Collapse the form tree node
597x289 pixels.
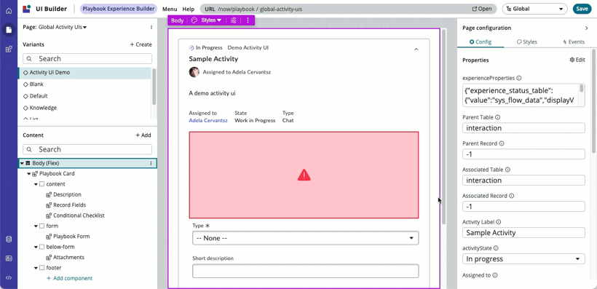coord(36,226)
